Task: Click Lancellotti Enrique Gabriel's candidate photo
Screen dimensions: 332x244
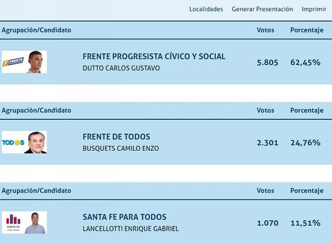Action: (35, 223)
